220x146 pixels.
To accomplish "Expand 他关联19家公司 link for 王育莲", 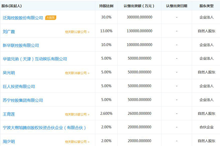I will click(77, 115).
